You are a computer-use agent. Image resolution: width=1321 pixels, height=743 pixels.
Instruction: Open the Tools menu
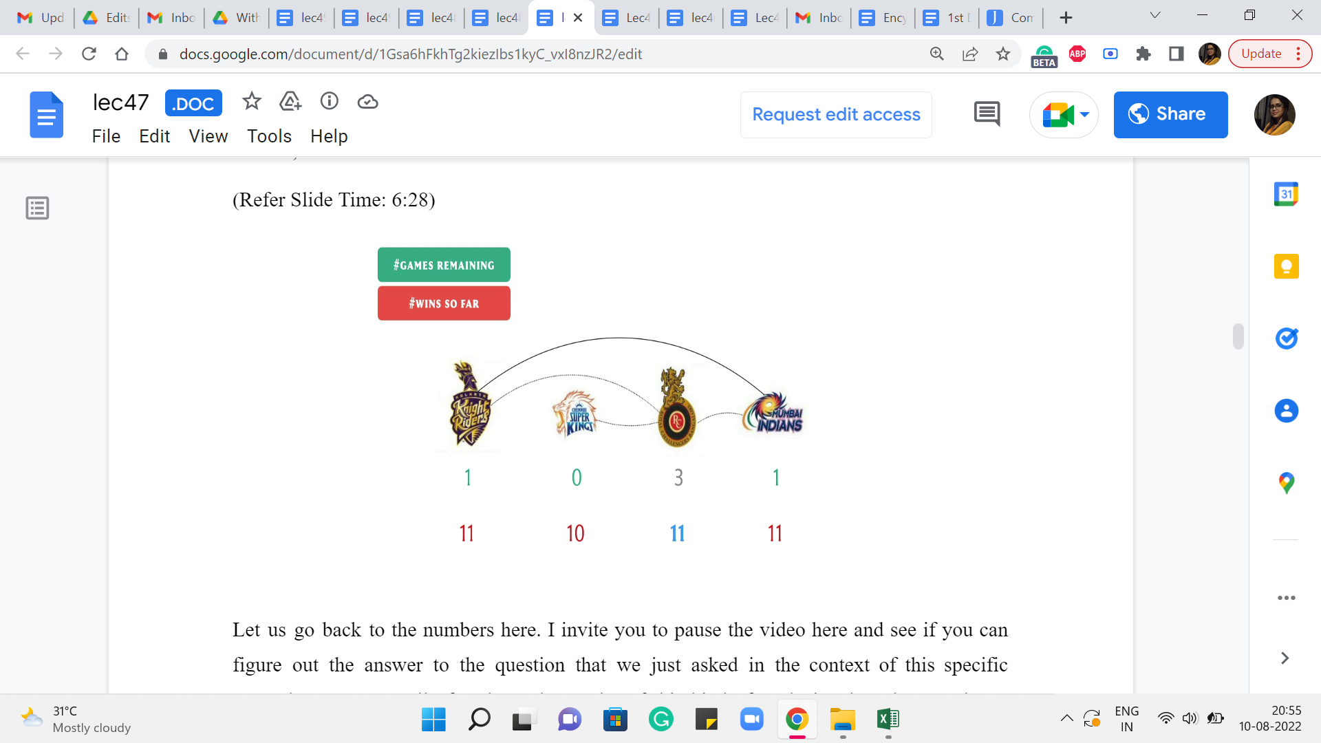tap(269, 136)
